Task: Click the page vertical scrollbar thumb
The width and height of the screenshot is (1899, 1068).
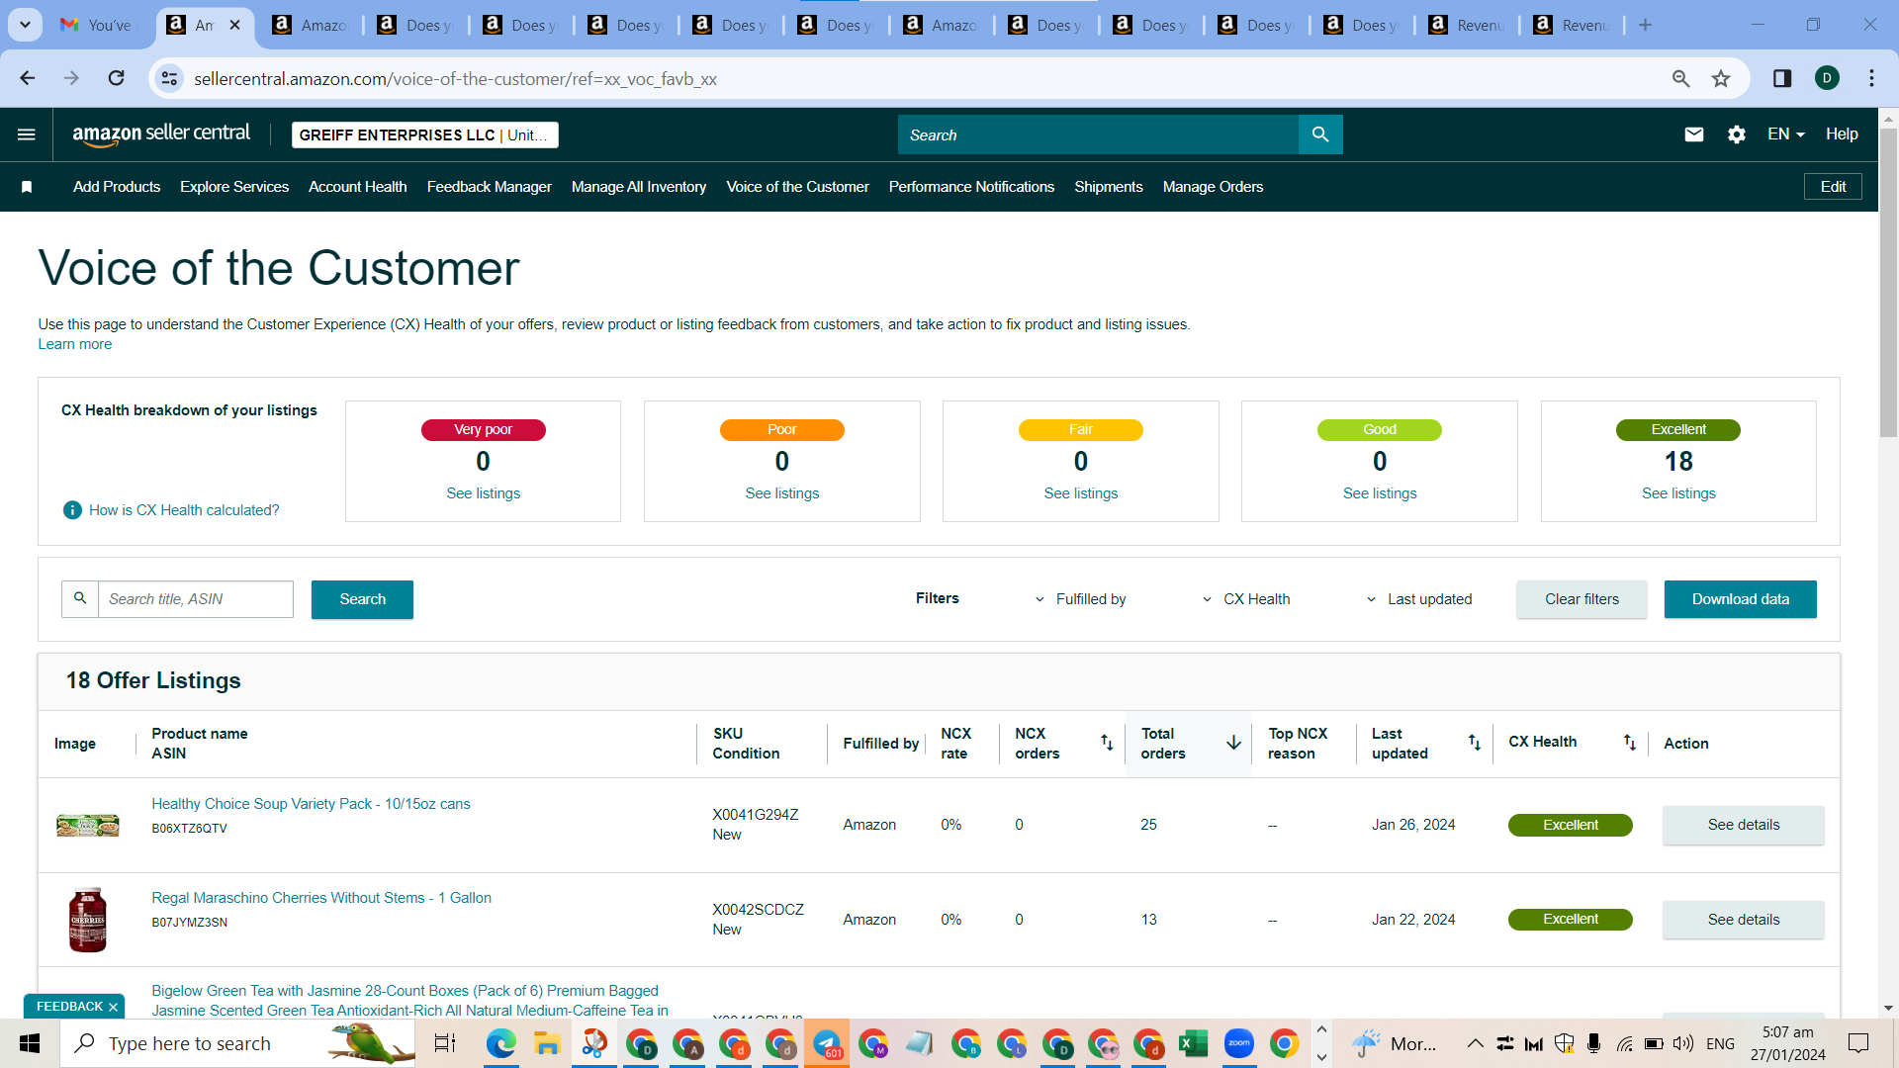Action: pyautogui.click(x=1888, y=282)
